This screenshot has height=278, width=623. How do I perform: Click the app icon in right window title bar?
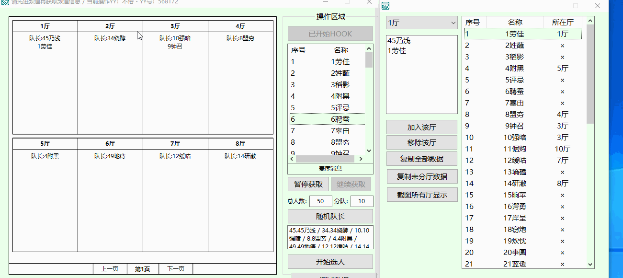tap(385, 6)
